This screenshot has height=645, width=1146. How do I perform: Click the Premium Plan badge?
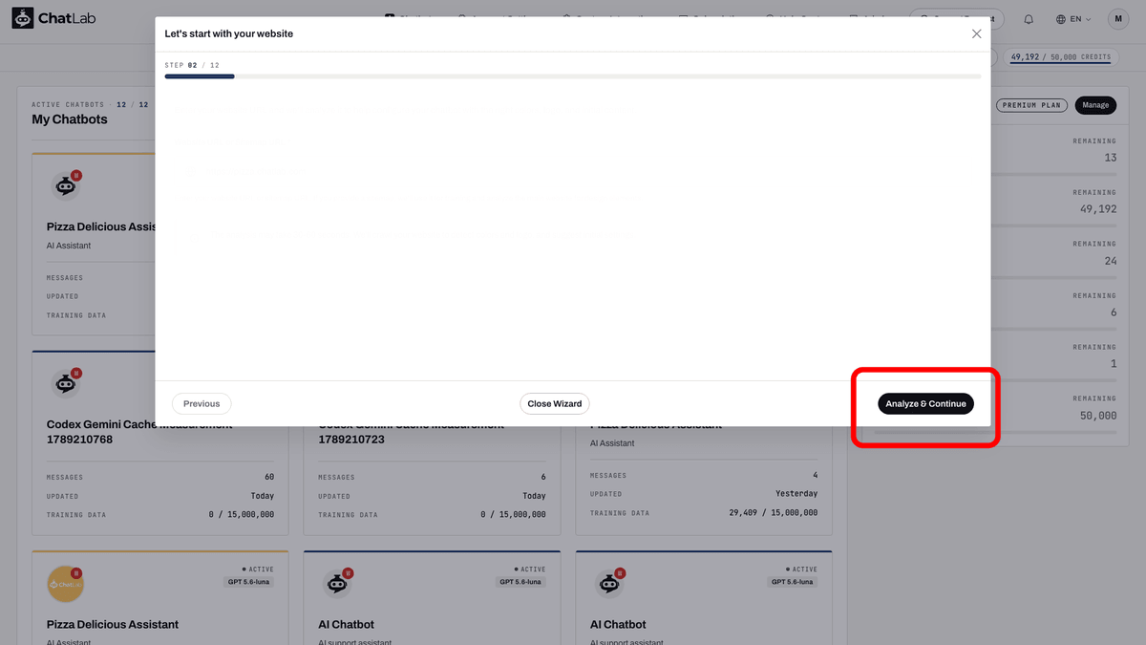1031,105
